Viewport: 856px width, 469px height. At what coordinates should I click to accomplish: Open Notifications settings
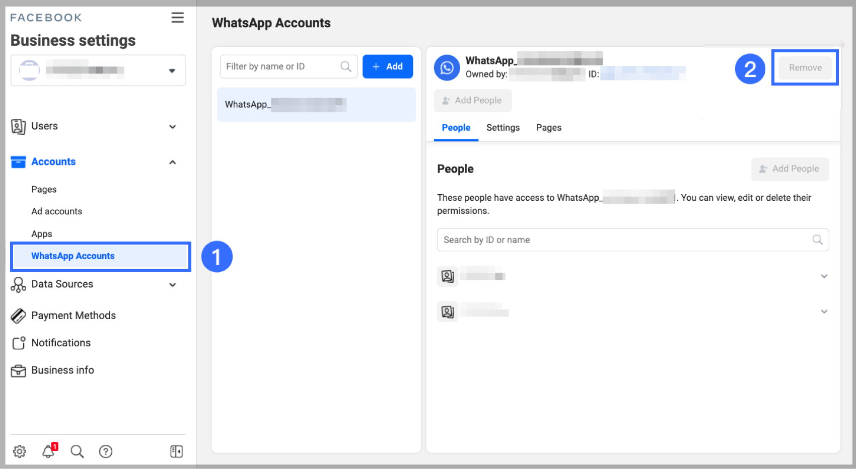coord(61,343)
